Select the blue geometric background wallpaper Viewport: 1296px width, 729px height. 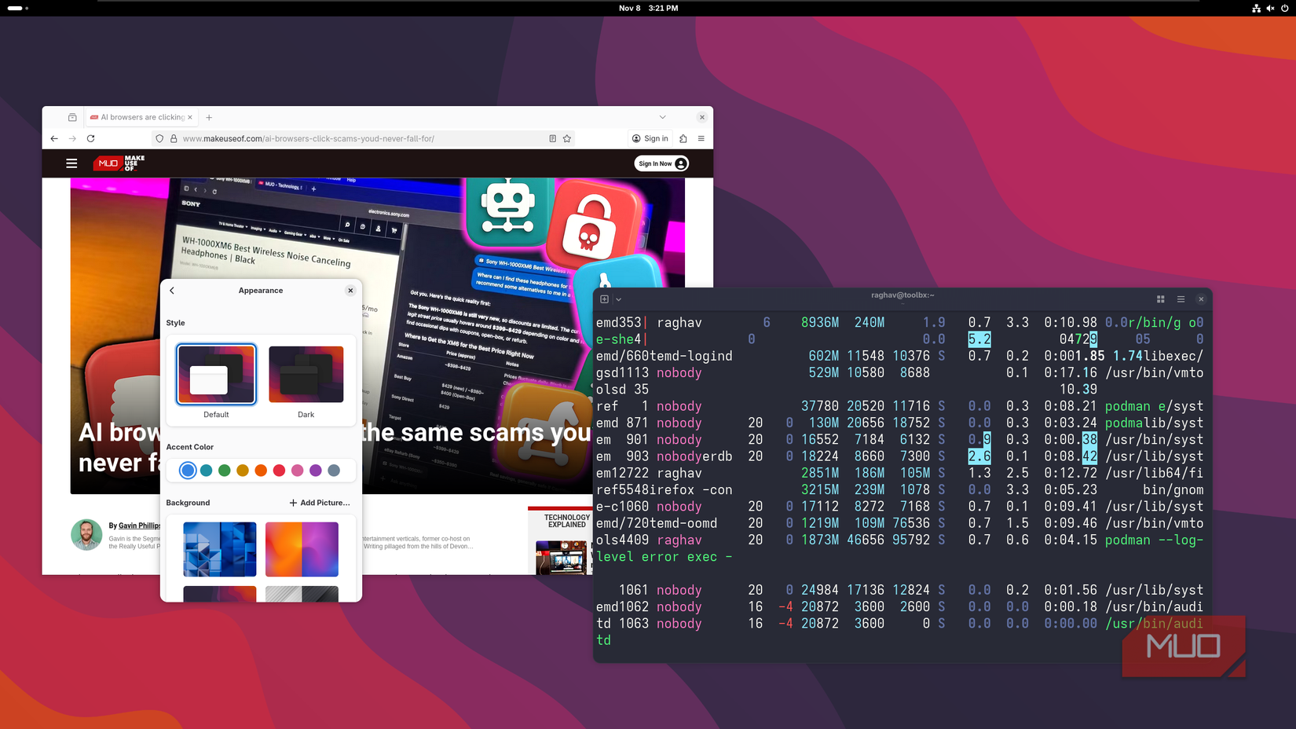220,549
